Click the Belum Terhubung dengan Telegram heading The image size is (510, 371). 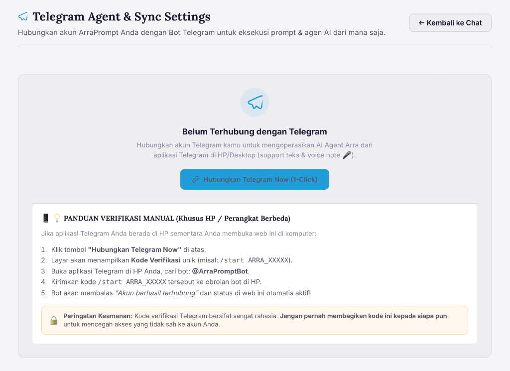(x=255, y=131)
